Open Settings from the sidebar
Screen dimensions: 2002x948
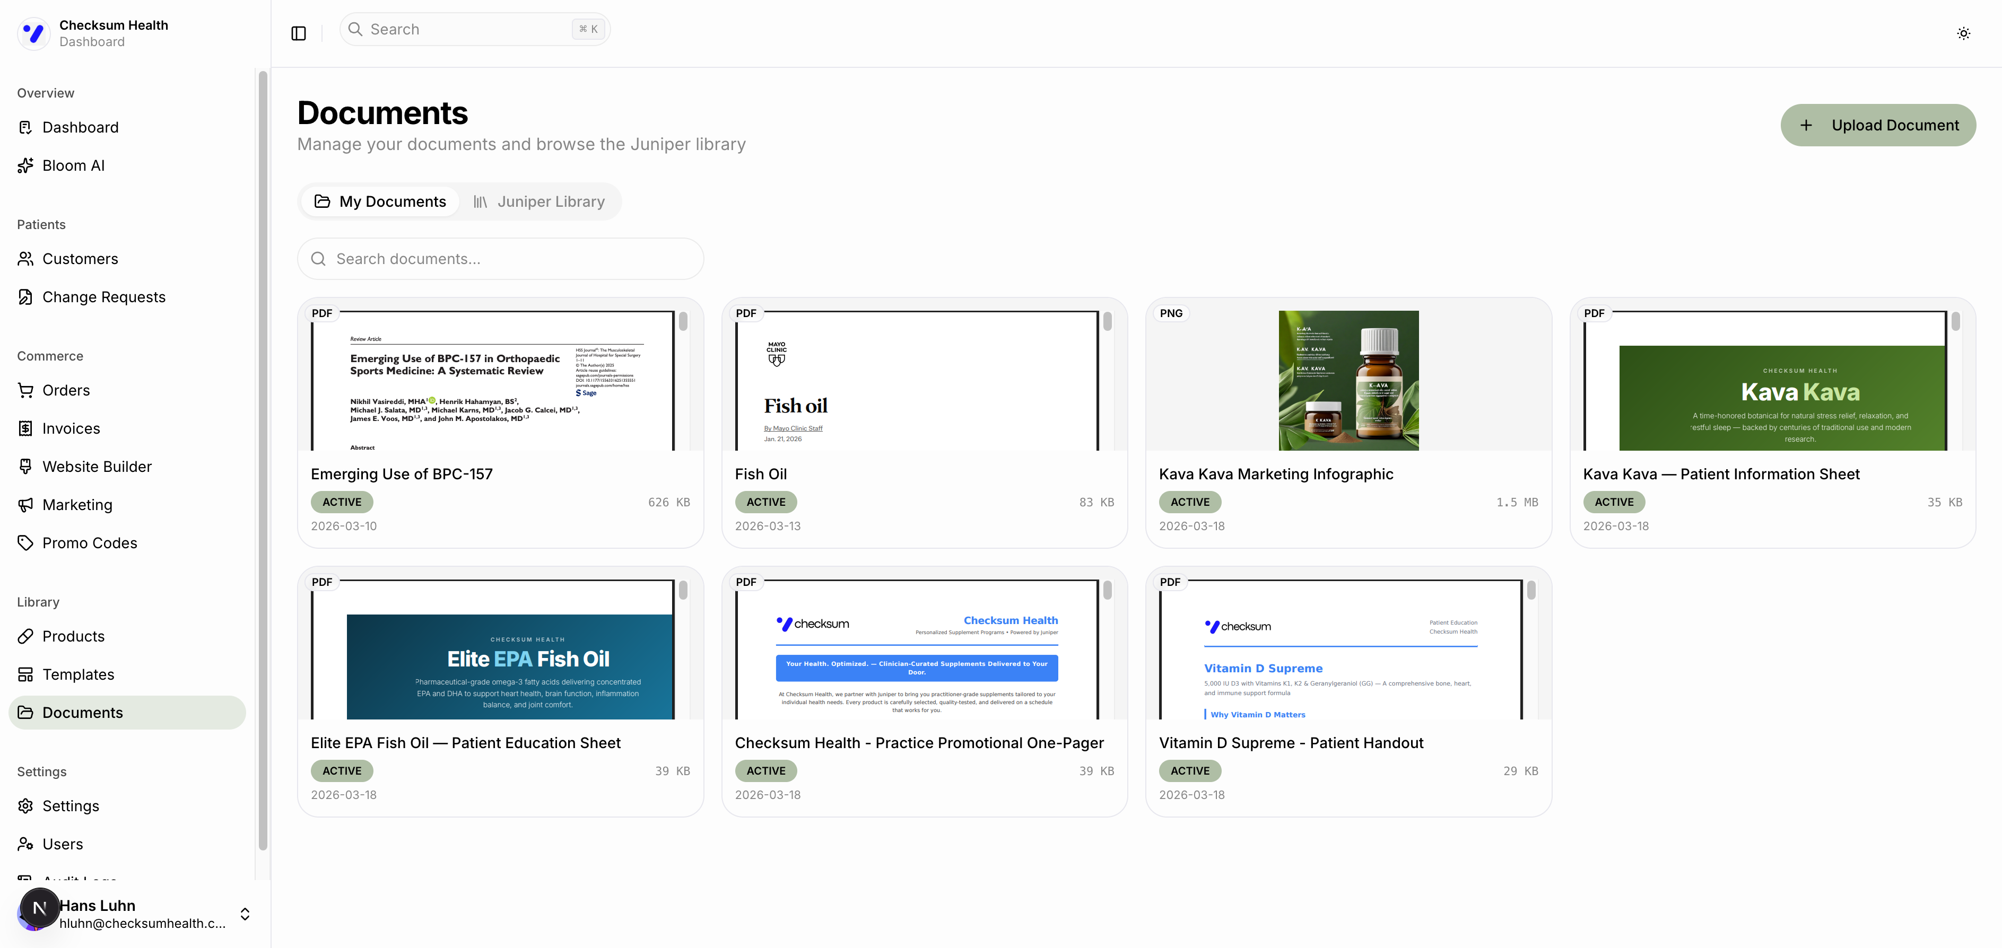click(x=127, y=806)
